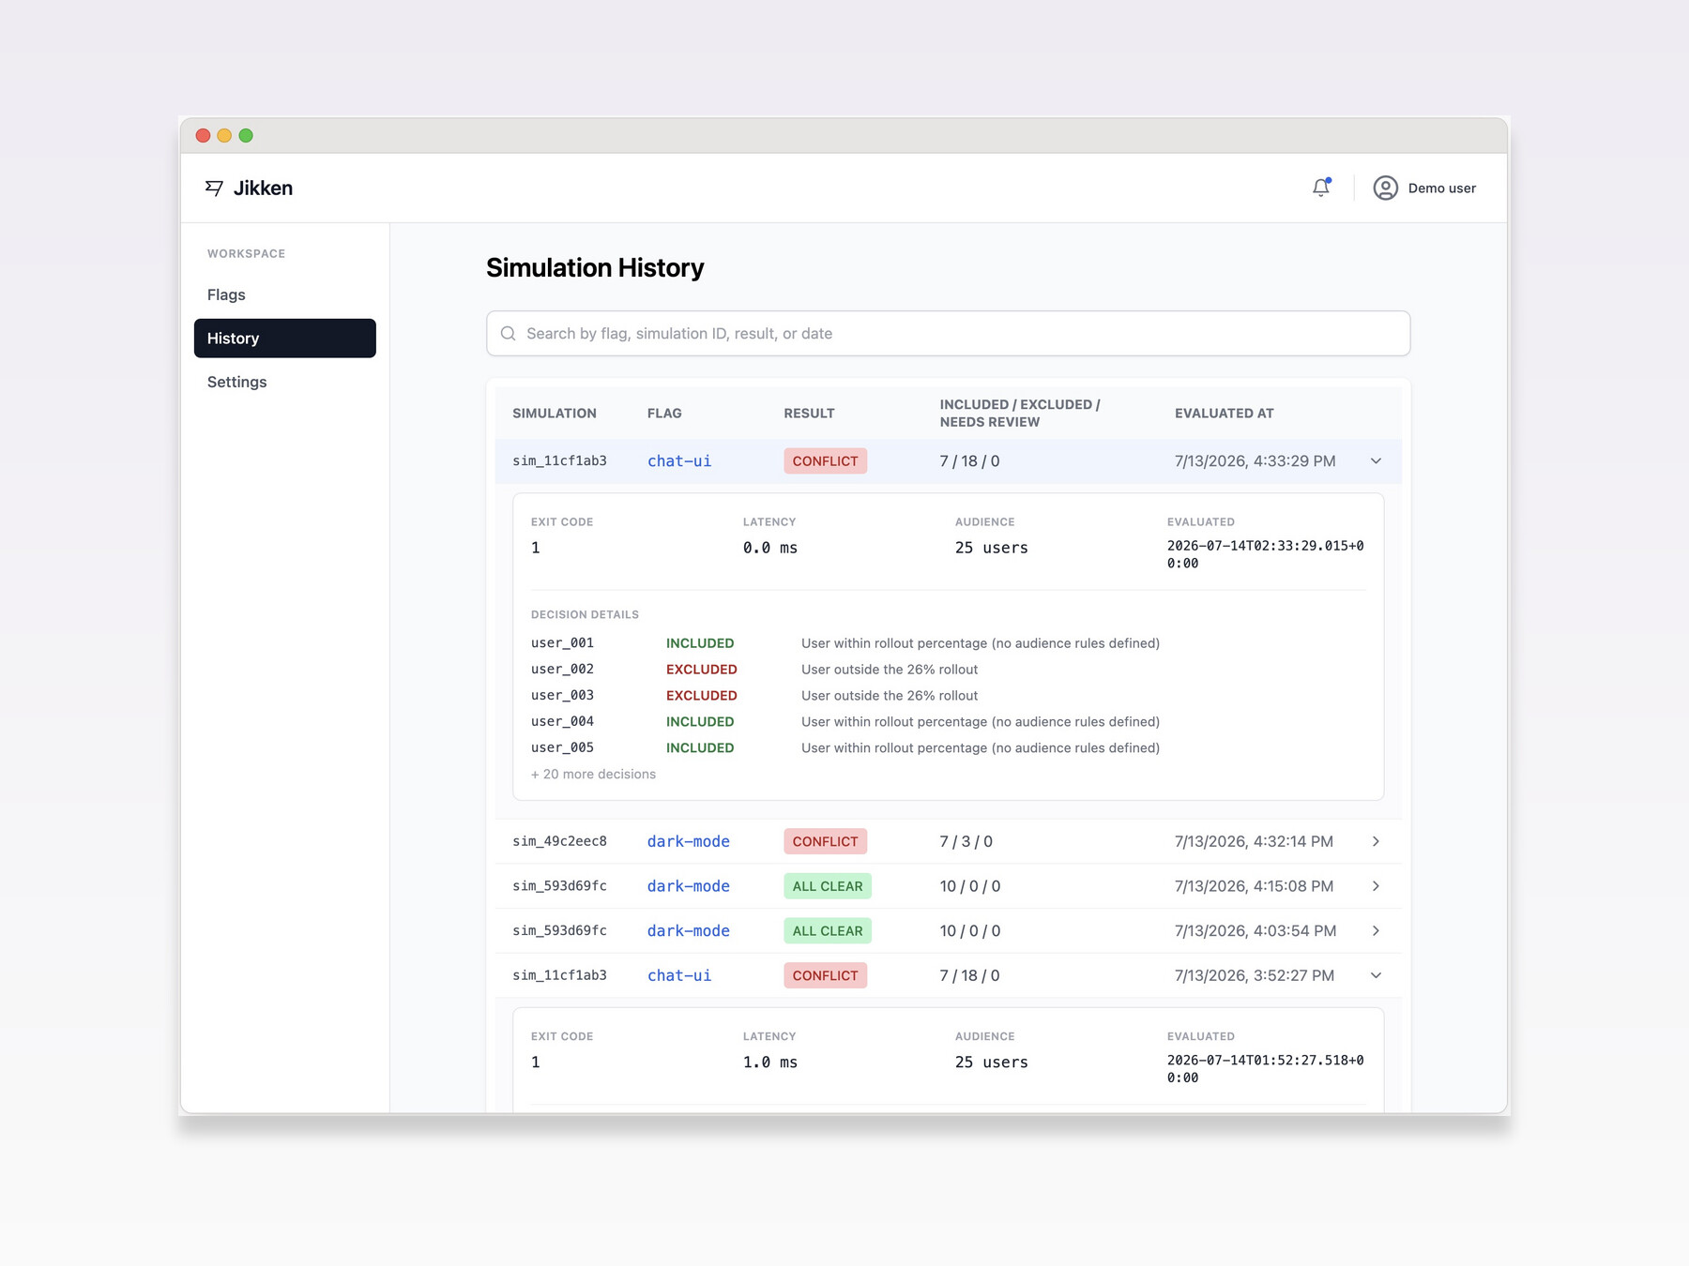Click the EVALUATED AT column header

(1225, 414)
